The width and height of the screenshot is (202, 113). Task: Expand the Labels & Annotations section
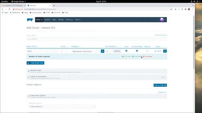point(97,77)
